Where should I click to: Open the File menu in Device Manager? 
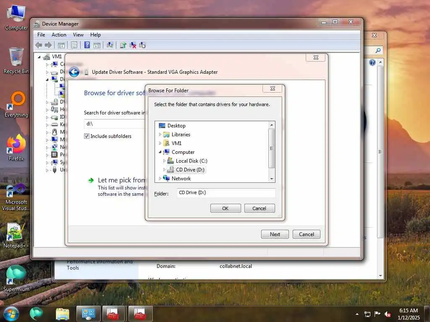point(41,35)
